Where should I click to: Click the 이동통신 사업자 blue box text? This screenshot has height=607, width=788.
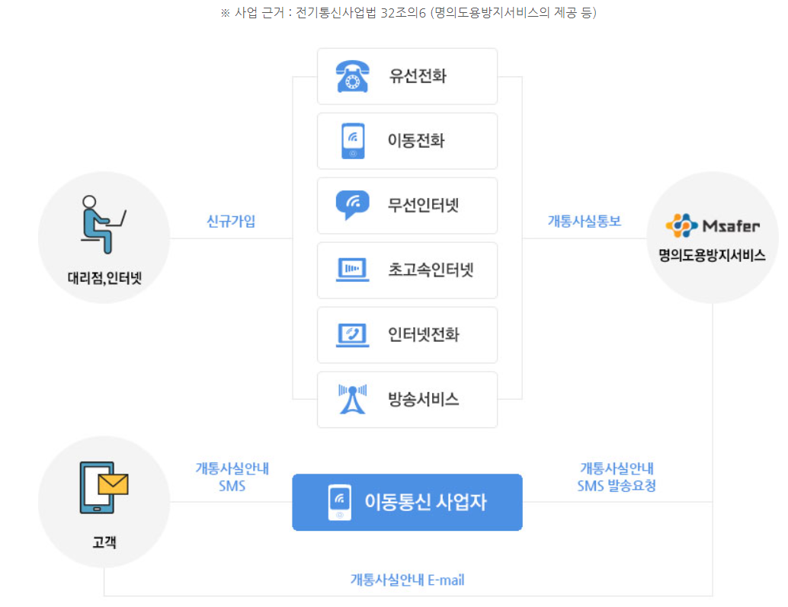click(x=425, y=502)
